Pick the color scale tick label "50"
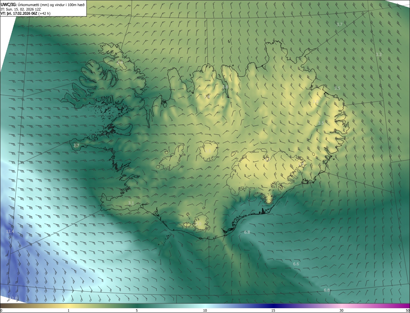The width and height of the screenshot is (410, 313). coord(407,310)
